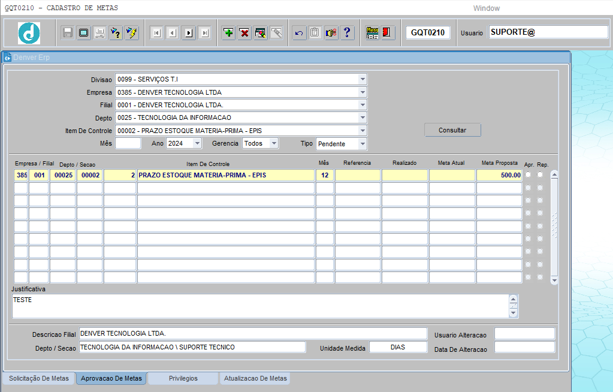The height and width of the screenshot is (392, 613).
Task: Click the Consultar button
Action: (452, 130)
